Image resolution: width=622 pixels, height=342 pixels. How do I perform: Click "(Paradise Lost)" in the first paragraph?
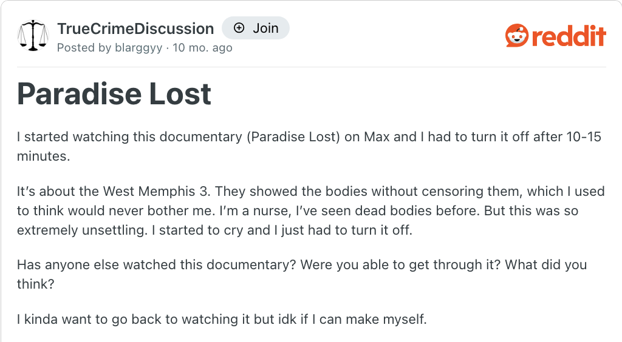point(293,136)
